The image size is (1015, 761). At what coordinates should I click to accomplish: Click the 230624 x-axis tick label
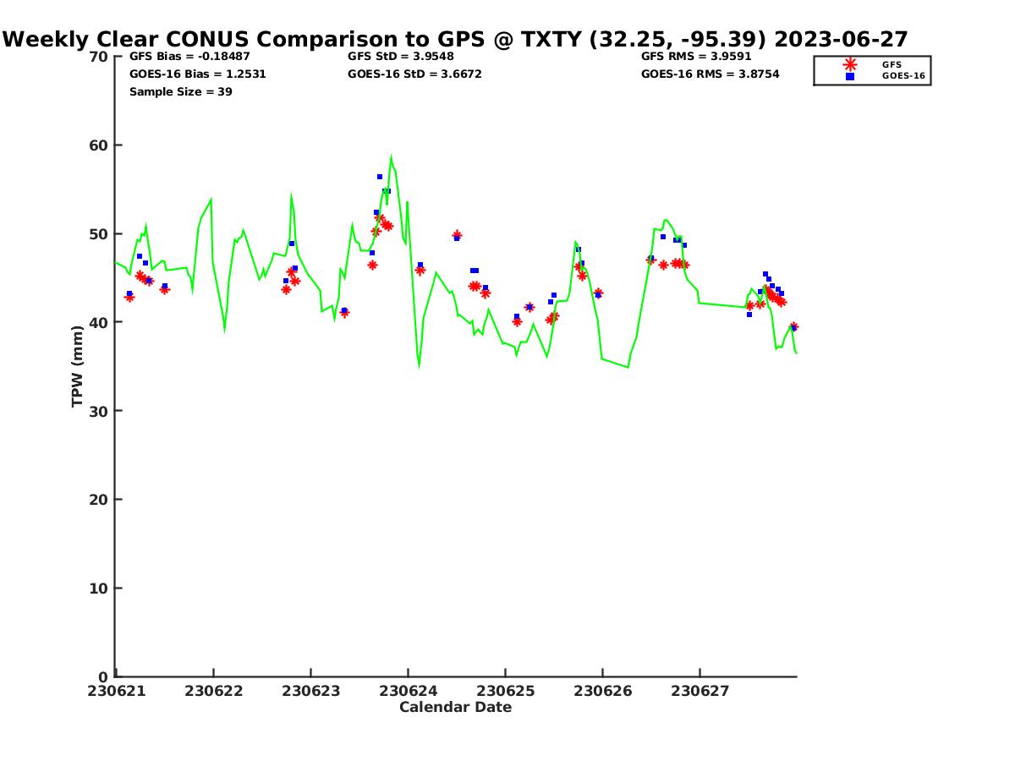408,691
